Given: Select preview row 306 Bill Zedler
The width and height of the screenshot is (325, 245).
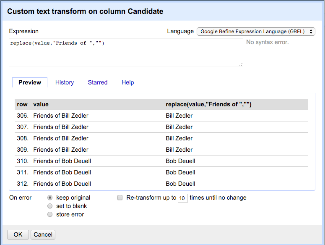Looking at the screenshot, I should (161, 116).
